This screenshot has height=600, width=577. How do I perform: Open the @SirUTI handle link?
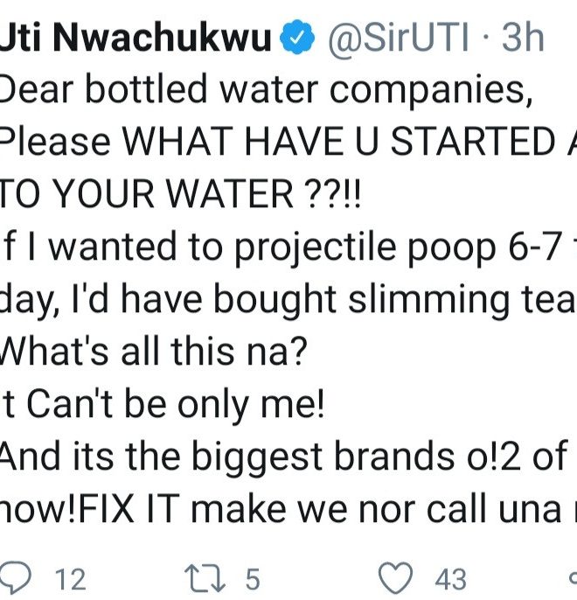[399, 40]
